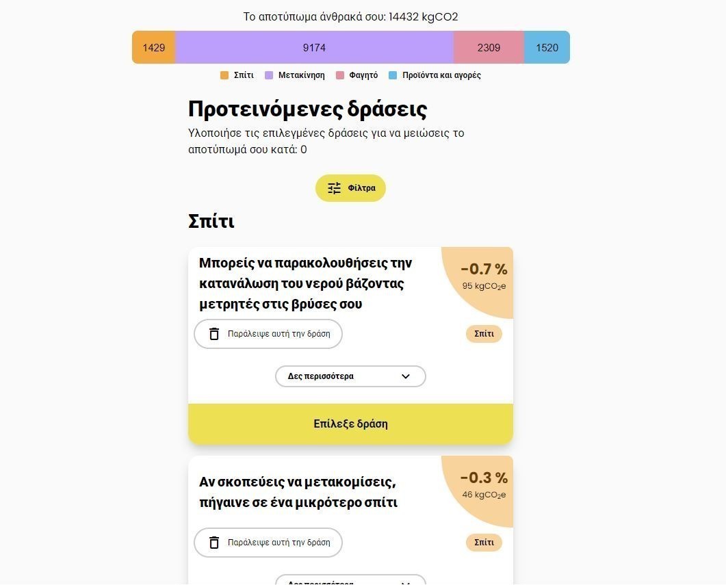The image size is (726, 585).
Task: Click trash icon on smaller house action card
Action: coord(214,543)
